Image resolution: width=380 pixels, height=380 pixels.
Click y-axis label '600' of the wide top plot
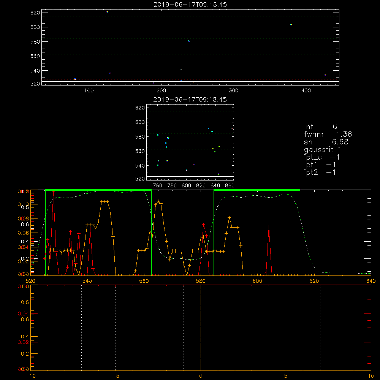[35, 27]
